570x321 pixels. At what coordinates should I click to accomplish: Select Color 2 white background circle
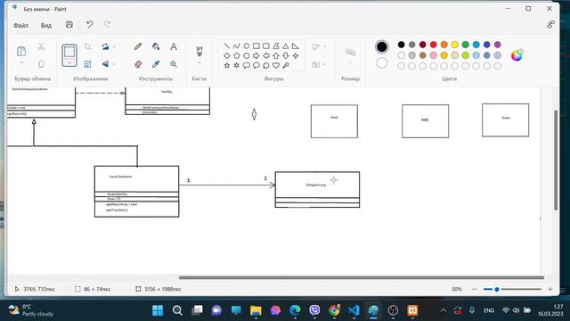pos(382,63)
